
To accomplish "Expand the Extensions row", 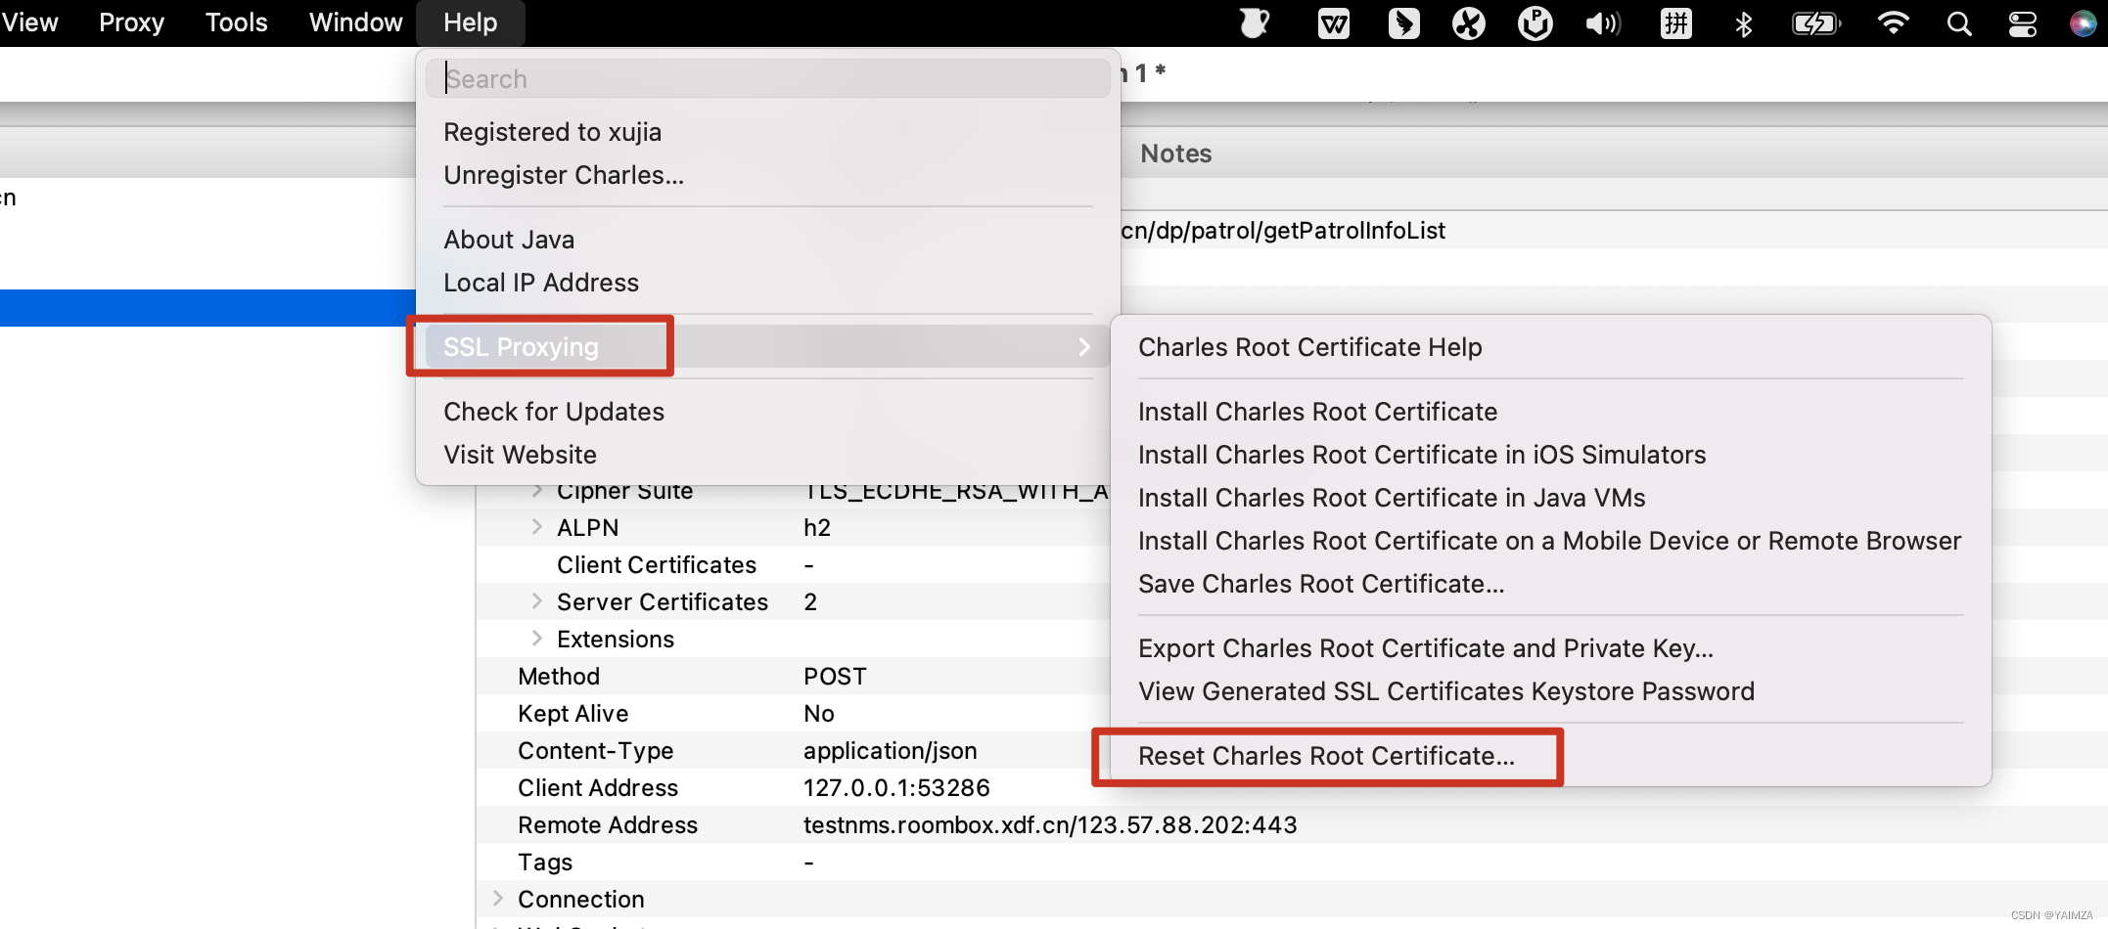I will (x=536, y=639).
